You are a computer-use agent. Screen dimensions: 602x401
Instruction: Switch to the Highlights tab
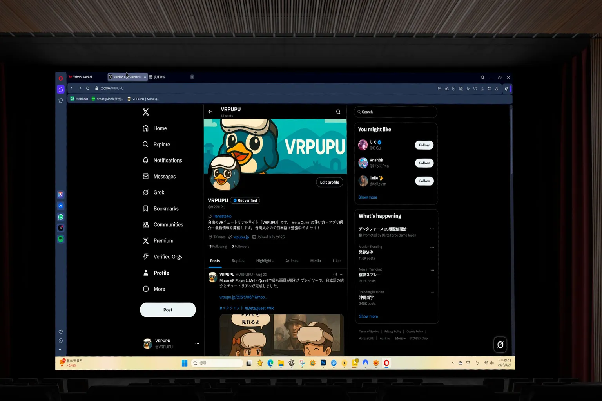[x=265, y=261]
